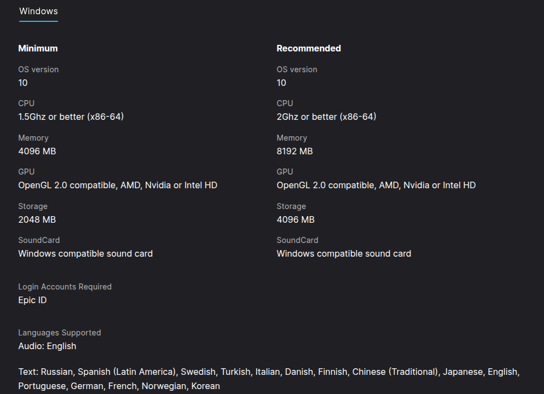Click the Text: Russian languages list line
Screen dimensions: 544x394
click(x=268, y=372)
